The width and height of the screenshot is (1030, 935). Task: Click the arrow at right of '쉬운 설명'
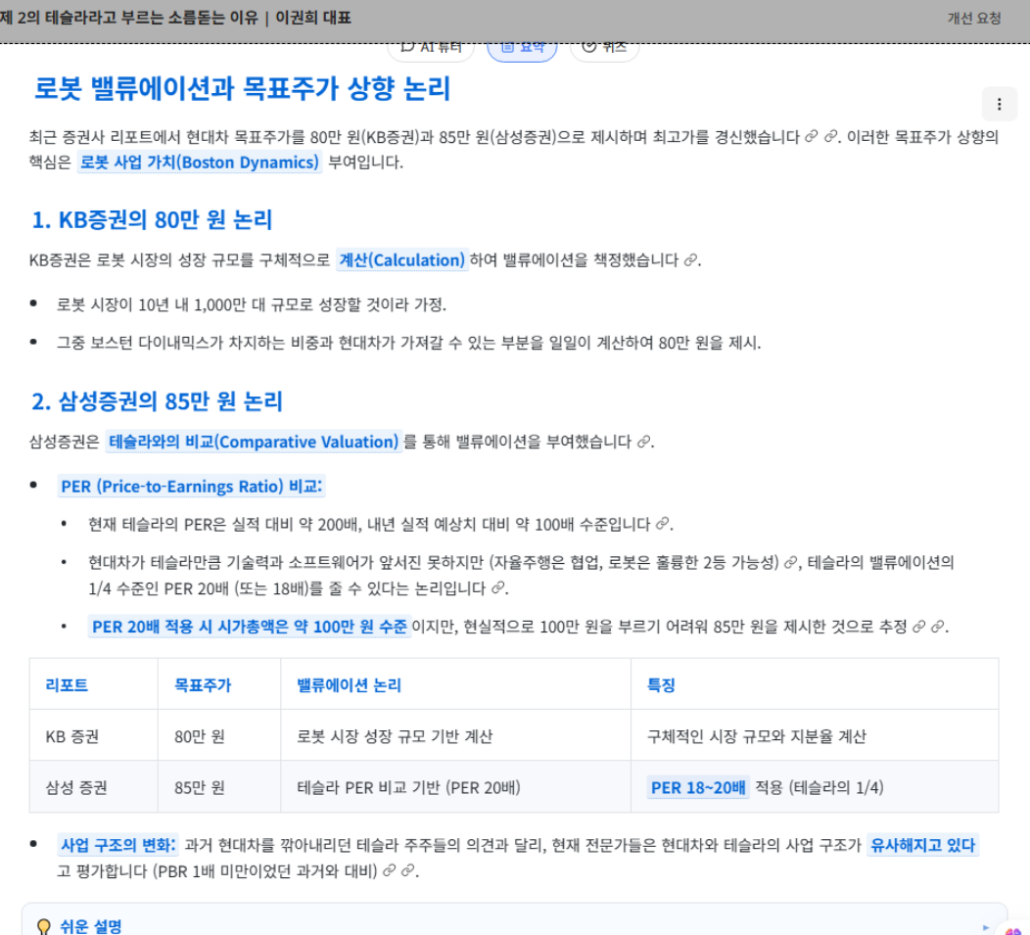tap(986, 926)
